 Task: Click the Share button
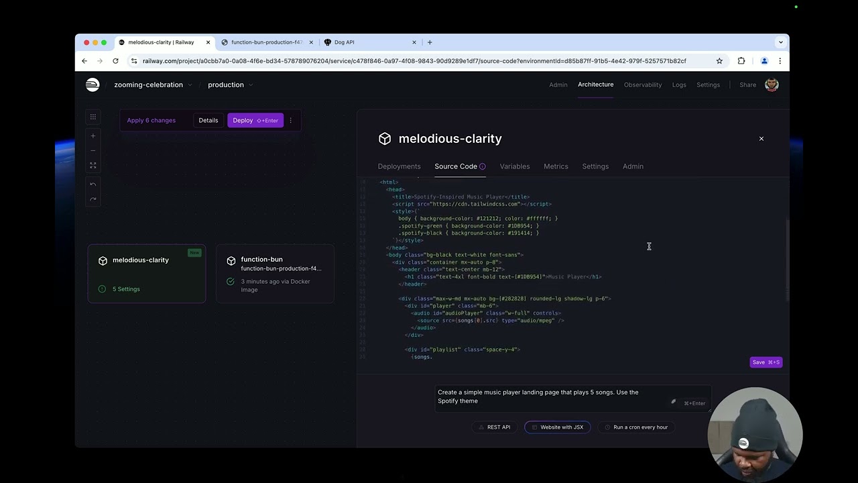point(747,85)
